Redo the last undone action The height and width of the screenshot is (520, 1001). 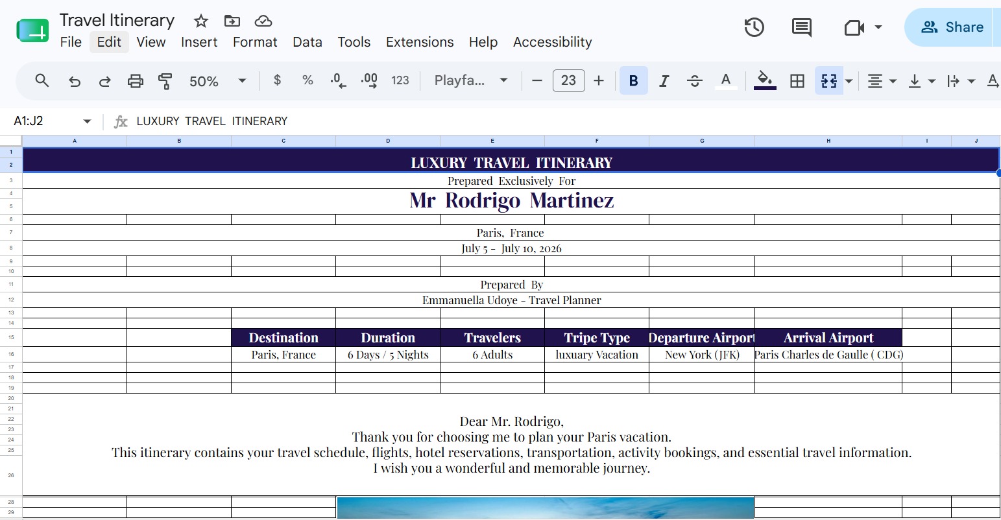pos(104,81)
